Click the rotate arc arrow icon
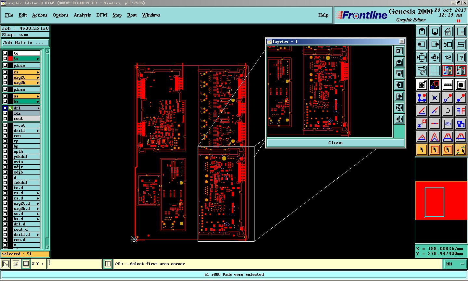 [x=448, y=111]
